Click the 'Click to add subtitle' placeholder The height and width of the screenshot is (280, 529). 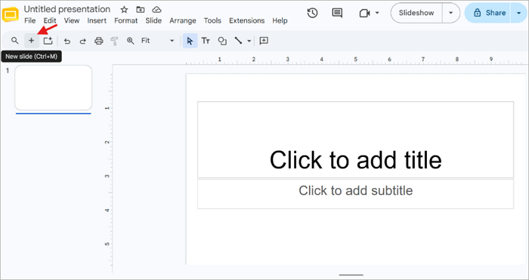(356, 194)
